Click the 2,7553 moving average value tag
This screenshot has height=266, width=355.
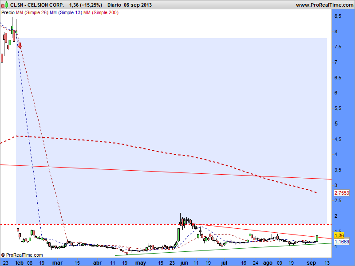(342, 193)
